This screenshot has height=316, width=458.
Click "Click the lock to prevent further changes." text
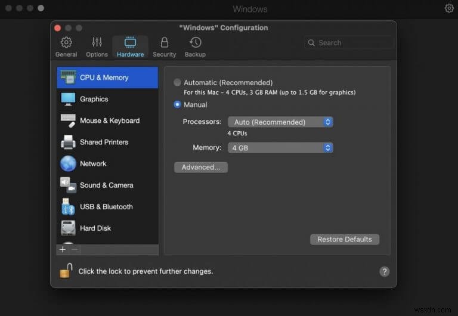click(146, 271)
